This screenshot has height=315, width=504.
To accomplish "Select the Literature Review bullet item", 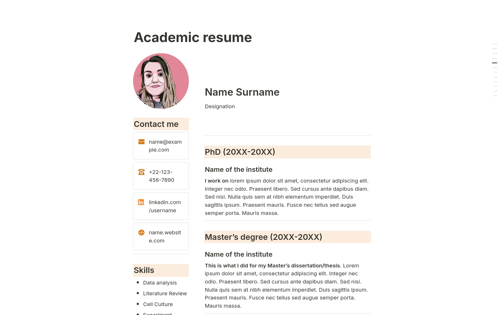I will [165, 293].
